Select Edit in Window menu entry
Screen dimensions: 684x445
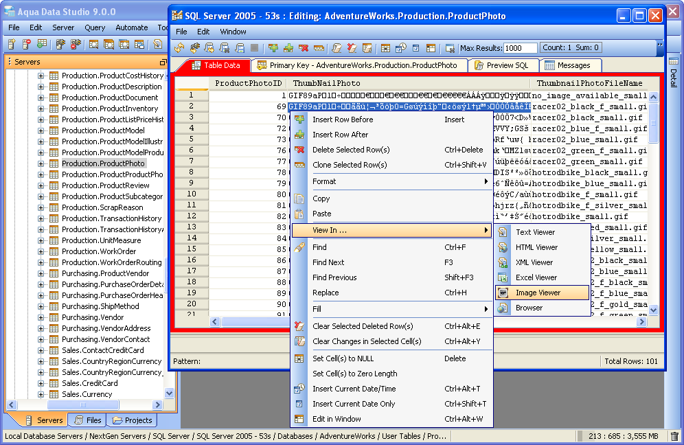coord(391,419)
